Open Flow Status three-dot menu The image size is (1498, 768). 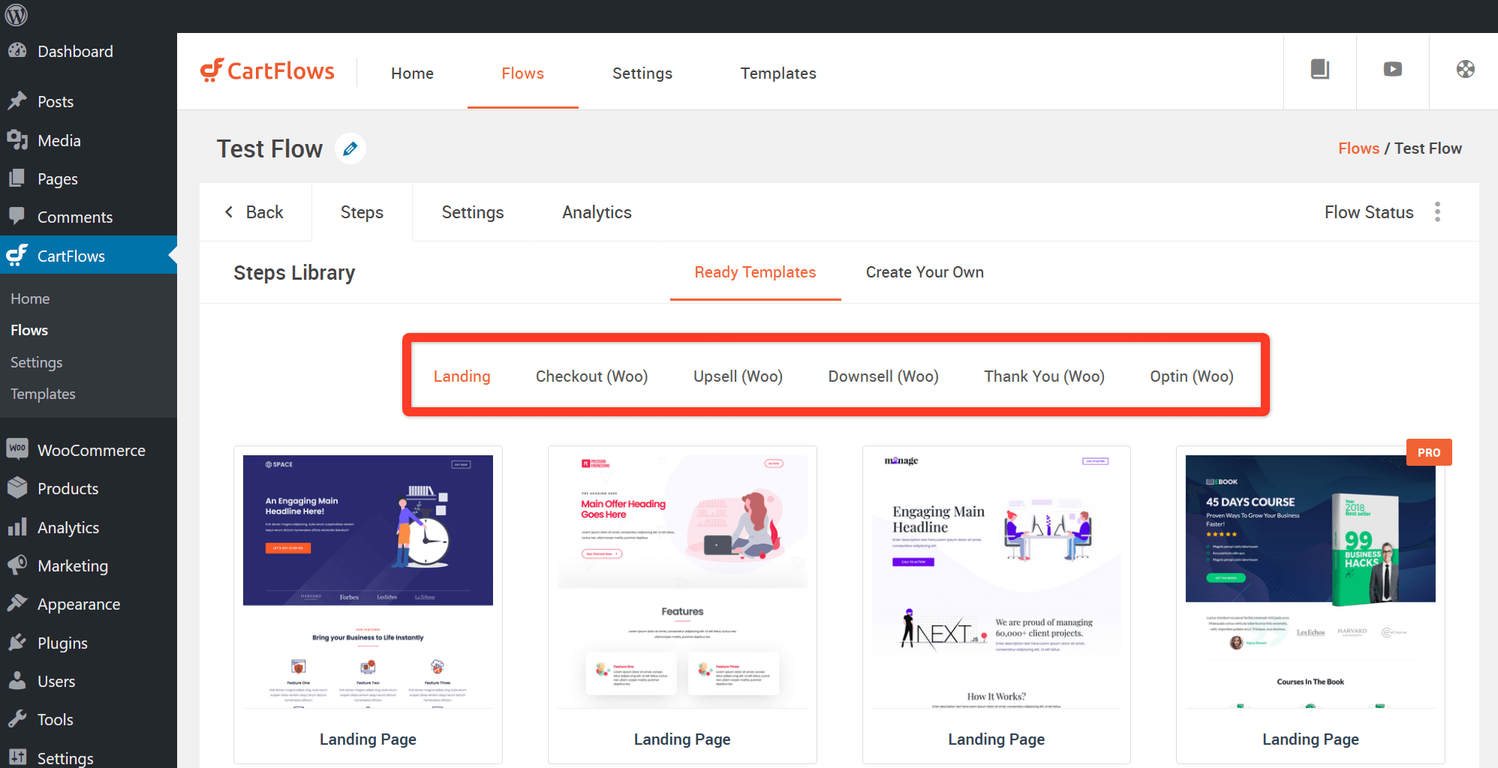point(1437,212)
